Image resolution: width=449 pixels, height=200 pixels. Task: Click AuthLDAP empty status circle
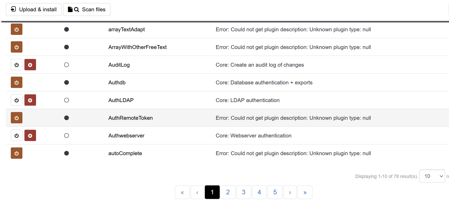point(66,100)
